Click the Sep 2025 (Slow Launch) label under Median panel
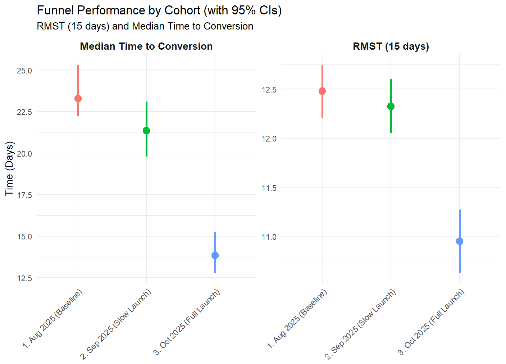Viewport: 506px width, 364px height. [116, 324]
